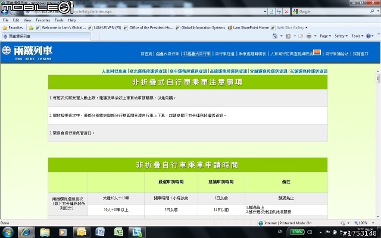Open the 'Welcome to Lam's Global' favorite
The height and width of the screenshot is (238, 381).
[61, 28]
